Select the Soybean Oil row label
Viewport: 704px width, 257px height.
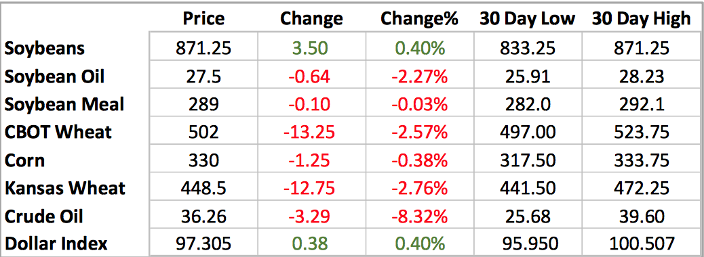coord(54,76)
